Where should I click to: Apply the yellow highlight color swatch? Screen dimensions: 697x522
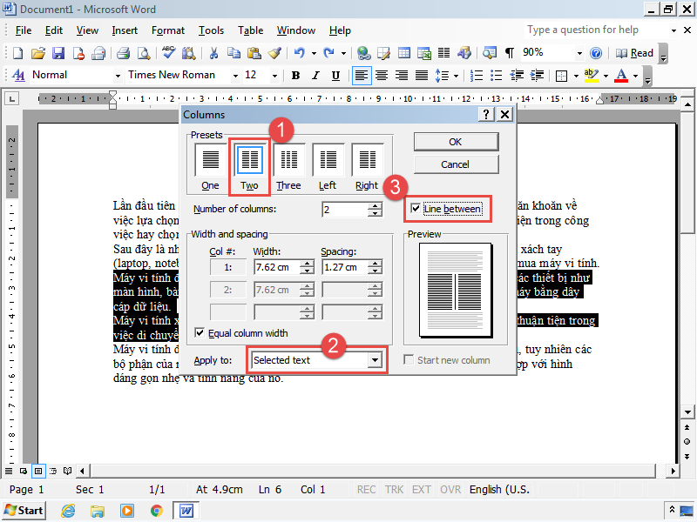click(591, 76)
